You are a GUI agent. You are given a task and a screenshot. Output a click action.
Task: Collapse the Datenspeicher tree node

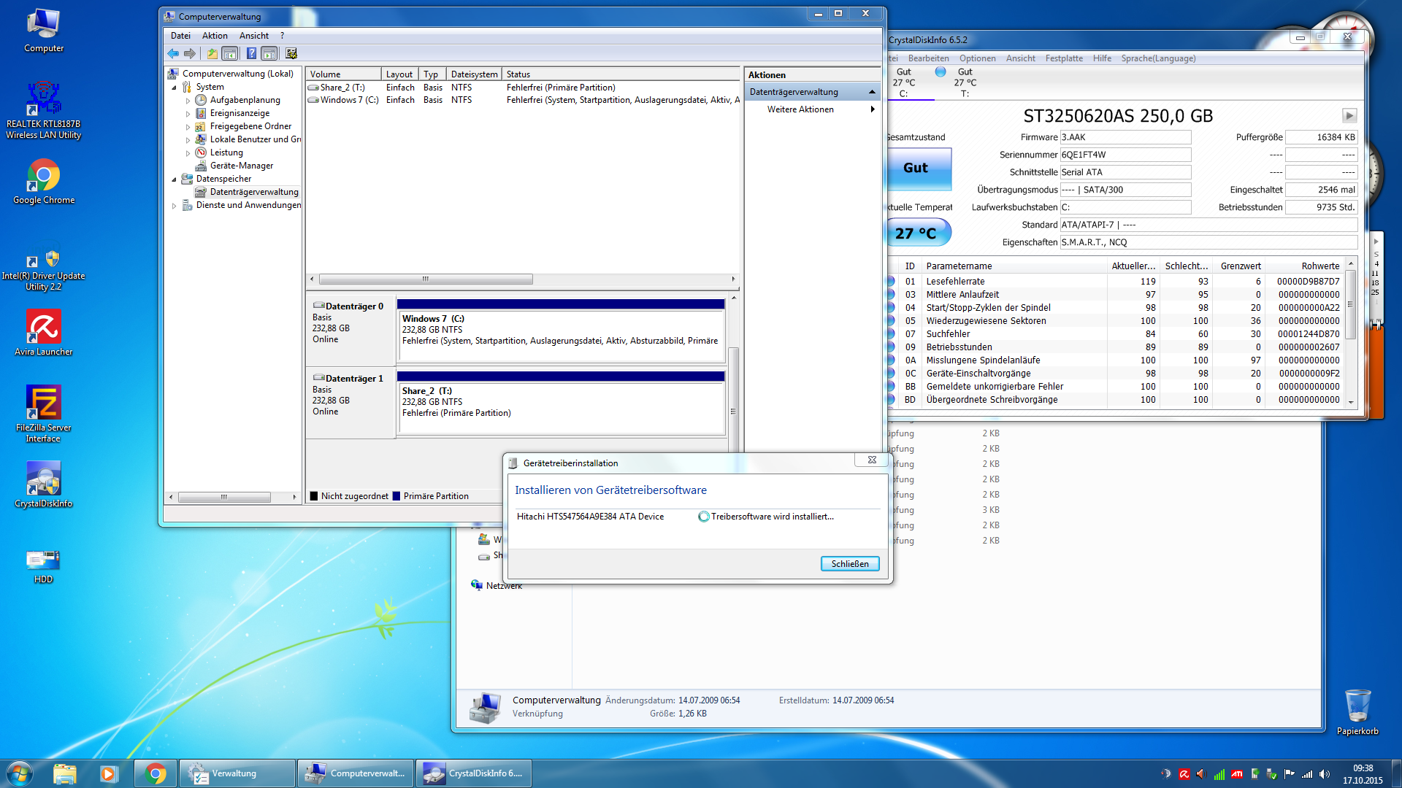tap(174, 179)
